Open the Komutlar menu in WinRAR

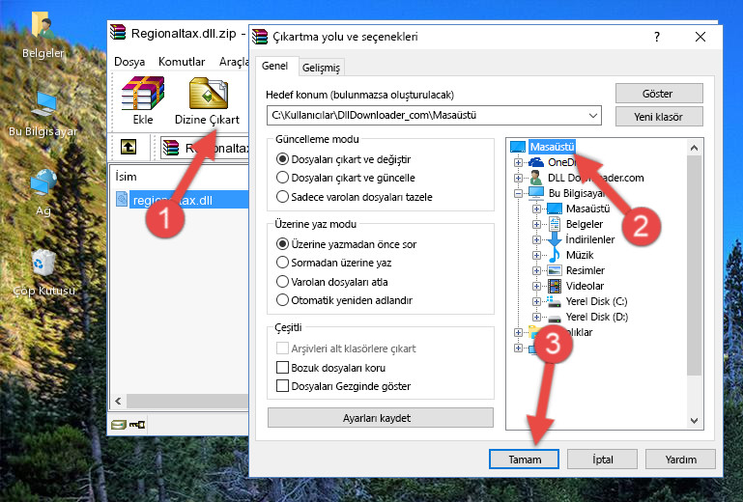tap(182, 62)
